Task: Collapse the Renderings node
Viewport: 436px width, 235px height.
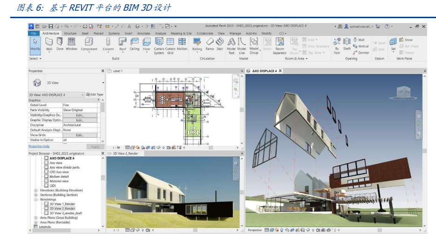Action: tap(36, 200)
